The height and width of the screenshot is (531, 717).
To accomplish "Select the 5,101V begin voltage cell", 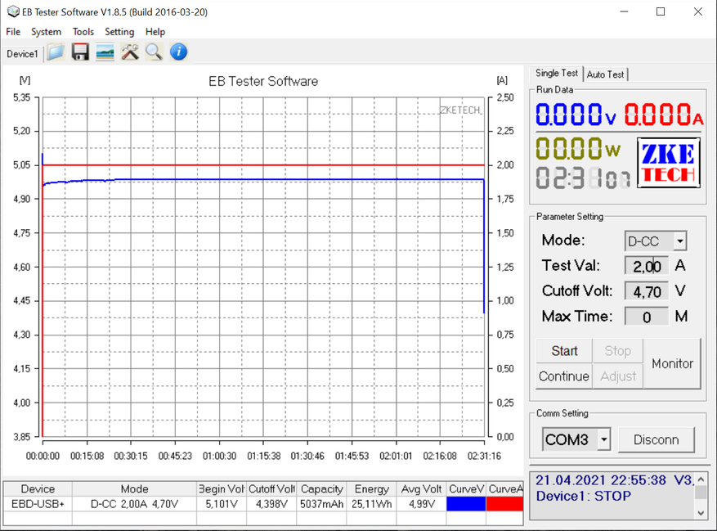I will (222, 504).
